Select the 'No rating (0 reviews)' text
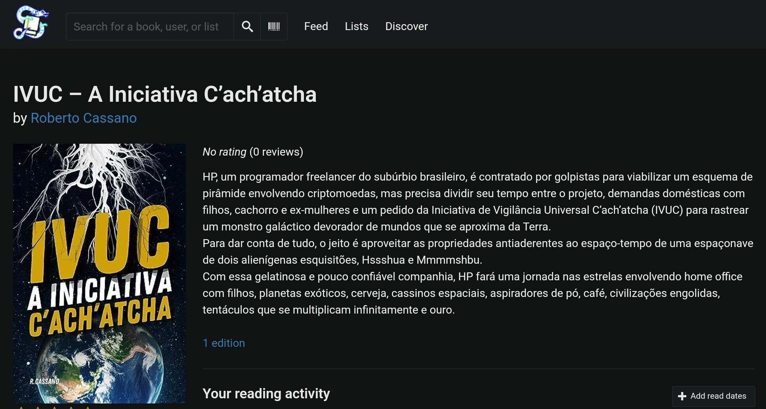This screenshot has width=766, height=409. (253, 152)
